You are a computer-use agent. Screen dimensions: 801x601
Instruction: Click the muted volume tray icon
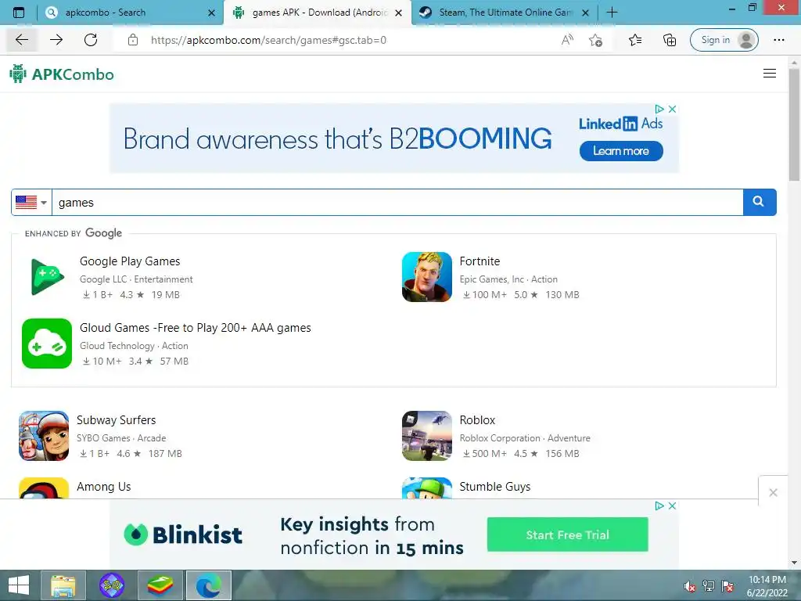pyautogui.click(x=690, y=585)
